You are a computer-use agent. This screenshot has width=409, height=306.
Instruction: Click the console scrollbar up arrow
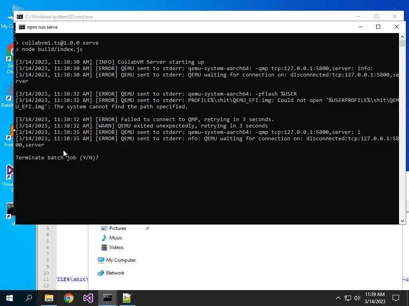click(x=402, y=37)
